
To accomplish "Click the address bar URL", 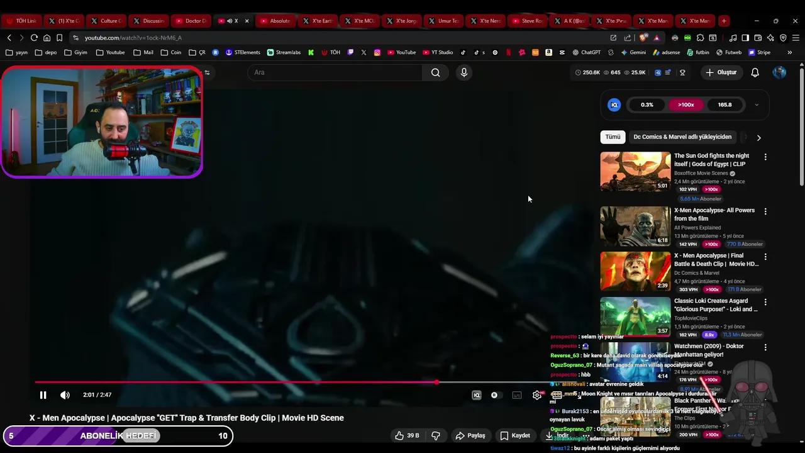I will pyautogui.click(x=133, y=38).
